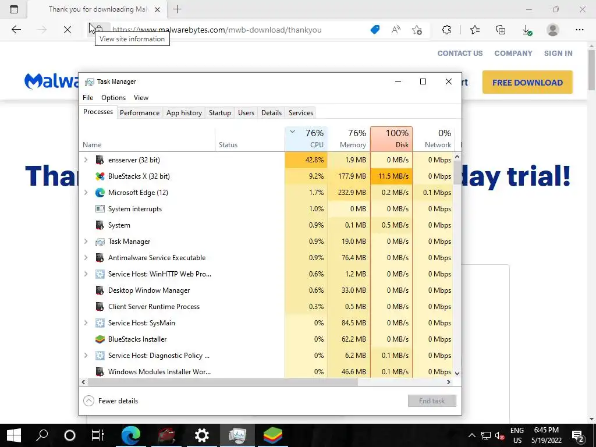Screen dimensions: 596x447
Task: Sort processes by Disk column
Action: [x=392, y=139]
